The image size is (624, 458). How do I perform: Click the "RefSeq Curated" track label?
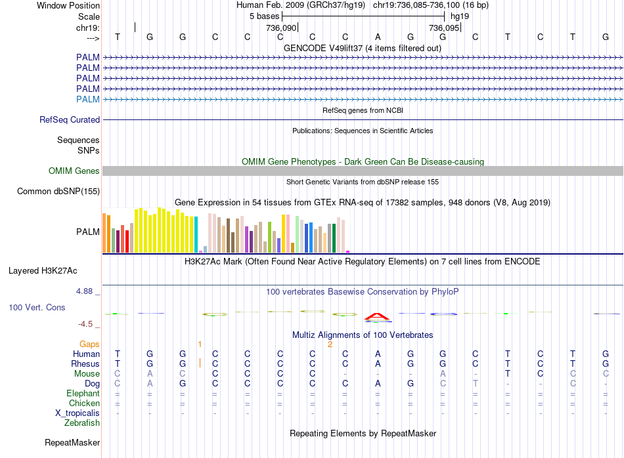(x=70, y=119)
